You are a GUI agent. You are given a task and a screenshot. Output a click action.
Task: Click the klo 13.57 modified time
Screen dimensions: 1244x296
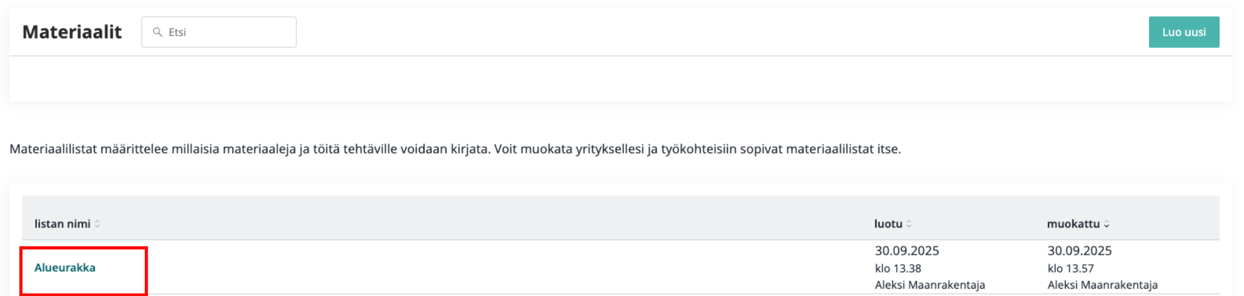click(x=1071, y=268)
